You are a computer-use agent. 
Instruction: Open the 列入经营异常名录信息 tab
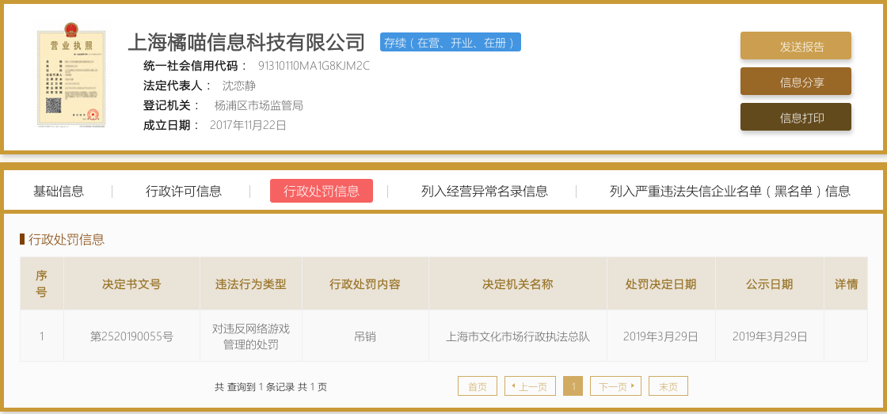(484, 191)
